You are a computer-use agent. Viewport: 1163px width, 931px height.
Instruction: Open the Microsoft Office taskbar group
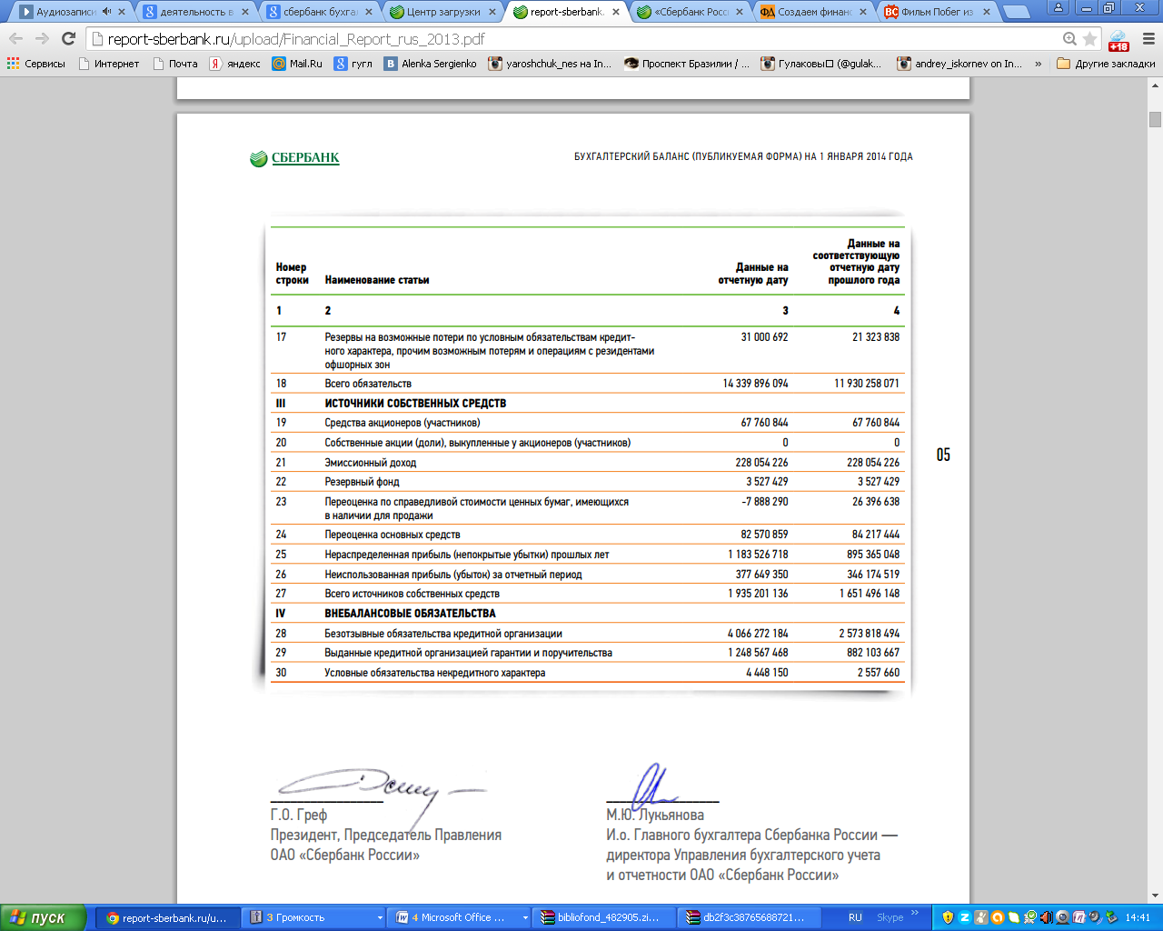460,917
